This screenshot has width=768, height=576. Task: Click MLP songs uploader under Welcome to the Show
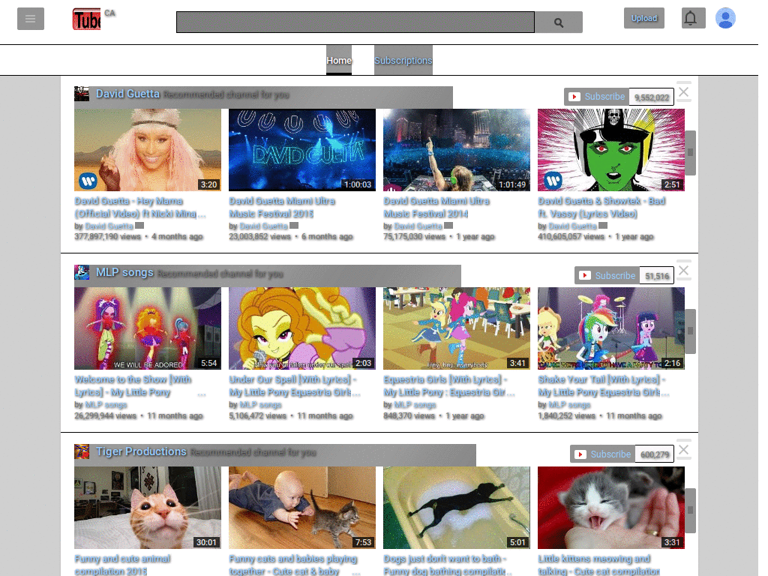106,404
